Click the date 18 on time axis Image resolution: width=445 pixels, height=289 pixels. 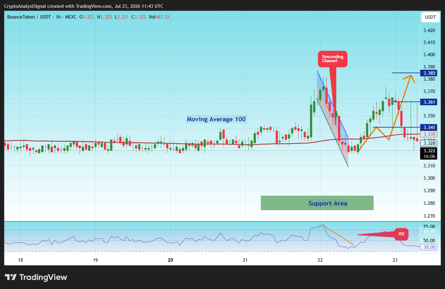[20, 260]
